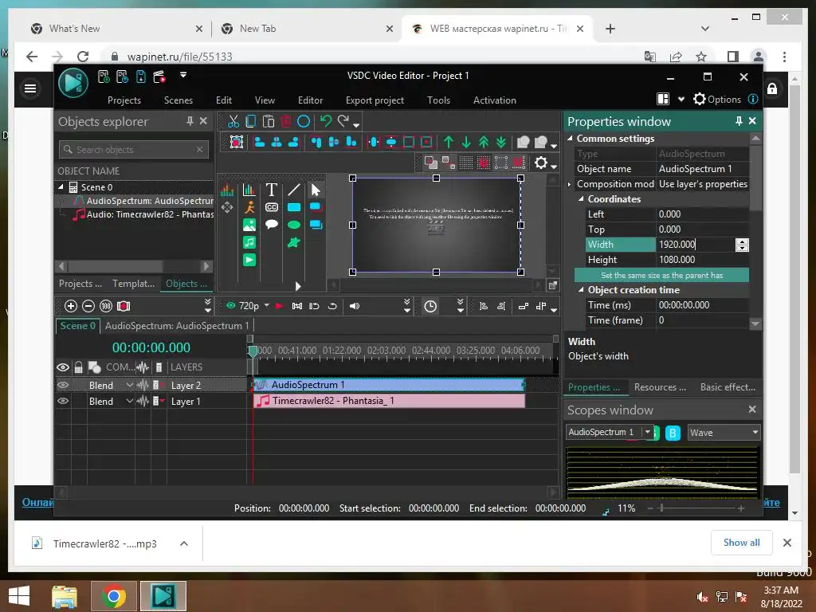Pin the Properties window
Screen dimensions: 816x612
click(739, 121)
